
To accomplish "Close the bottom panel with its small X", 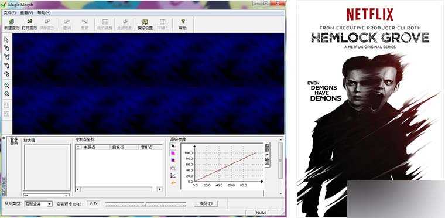I will [4, 138].
